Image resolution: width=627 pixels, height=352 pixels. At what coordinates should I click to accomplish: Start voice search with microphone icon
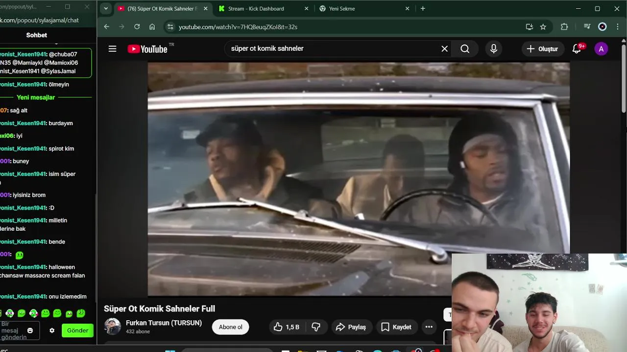493,49
